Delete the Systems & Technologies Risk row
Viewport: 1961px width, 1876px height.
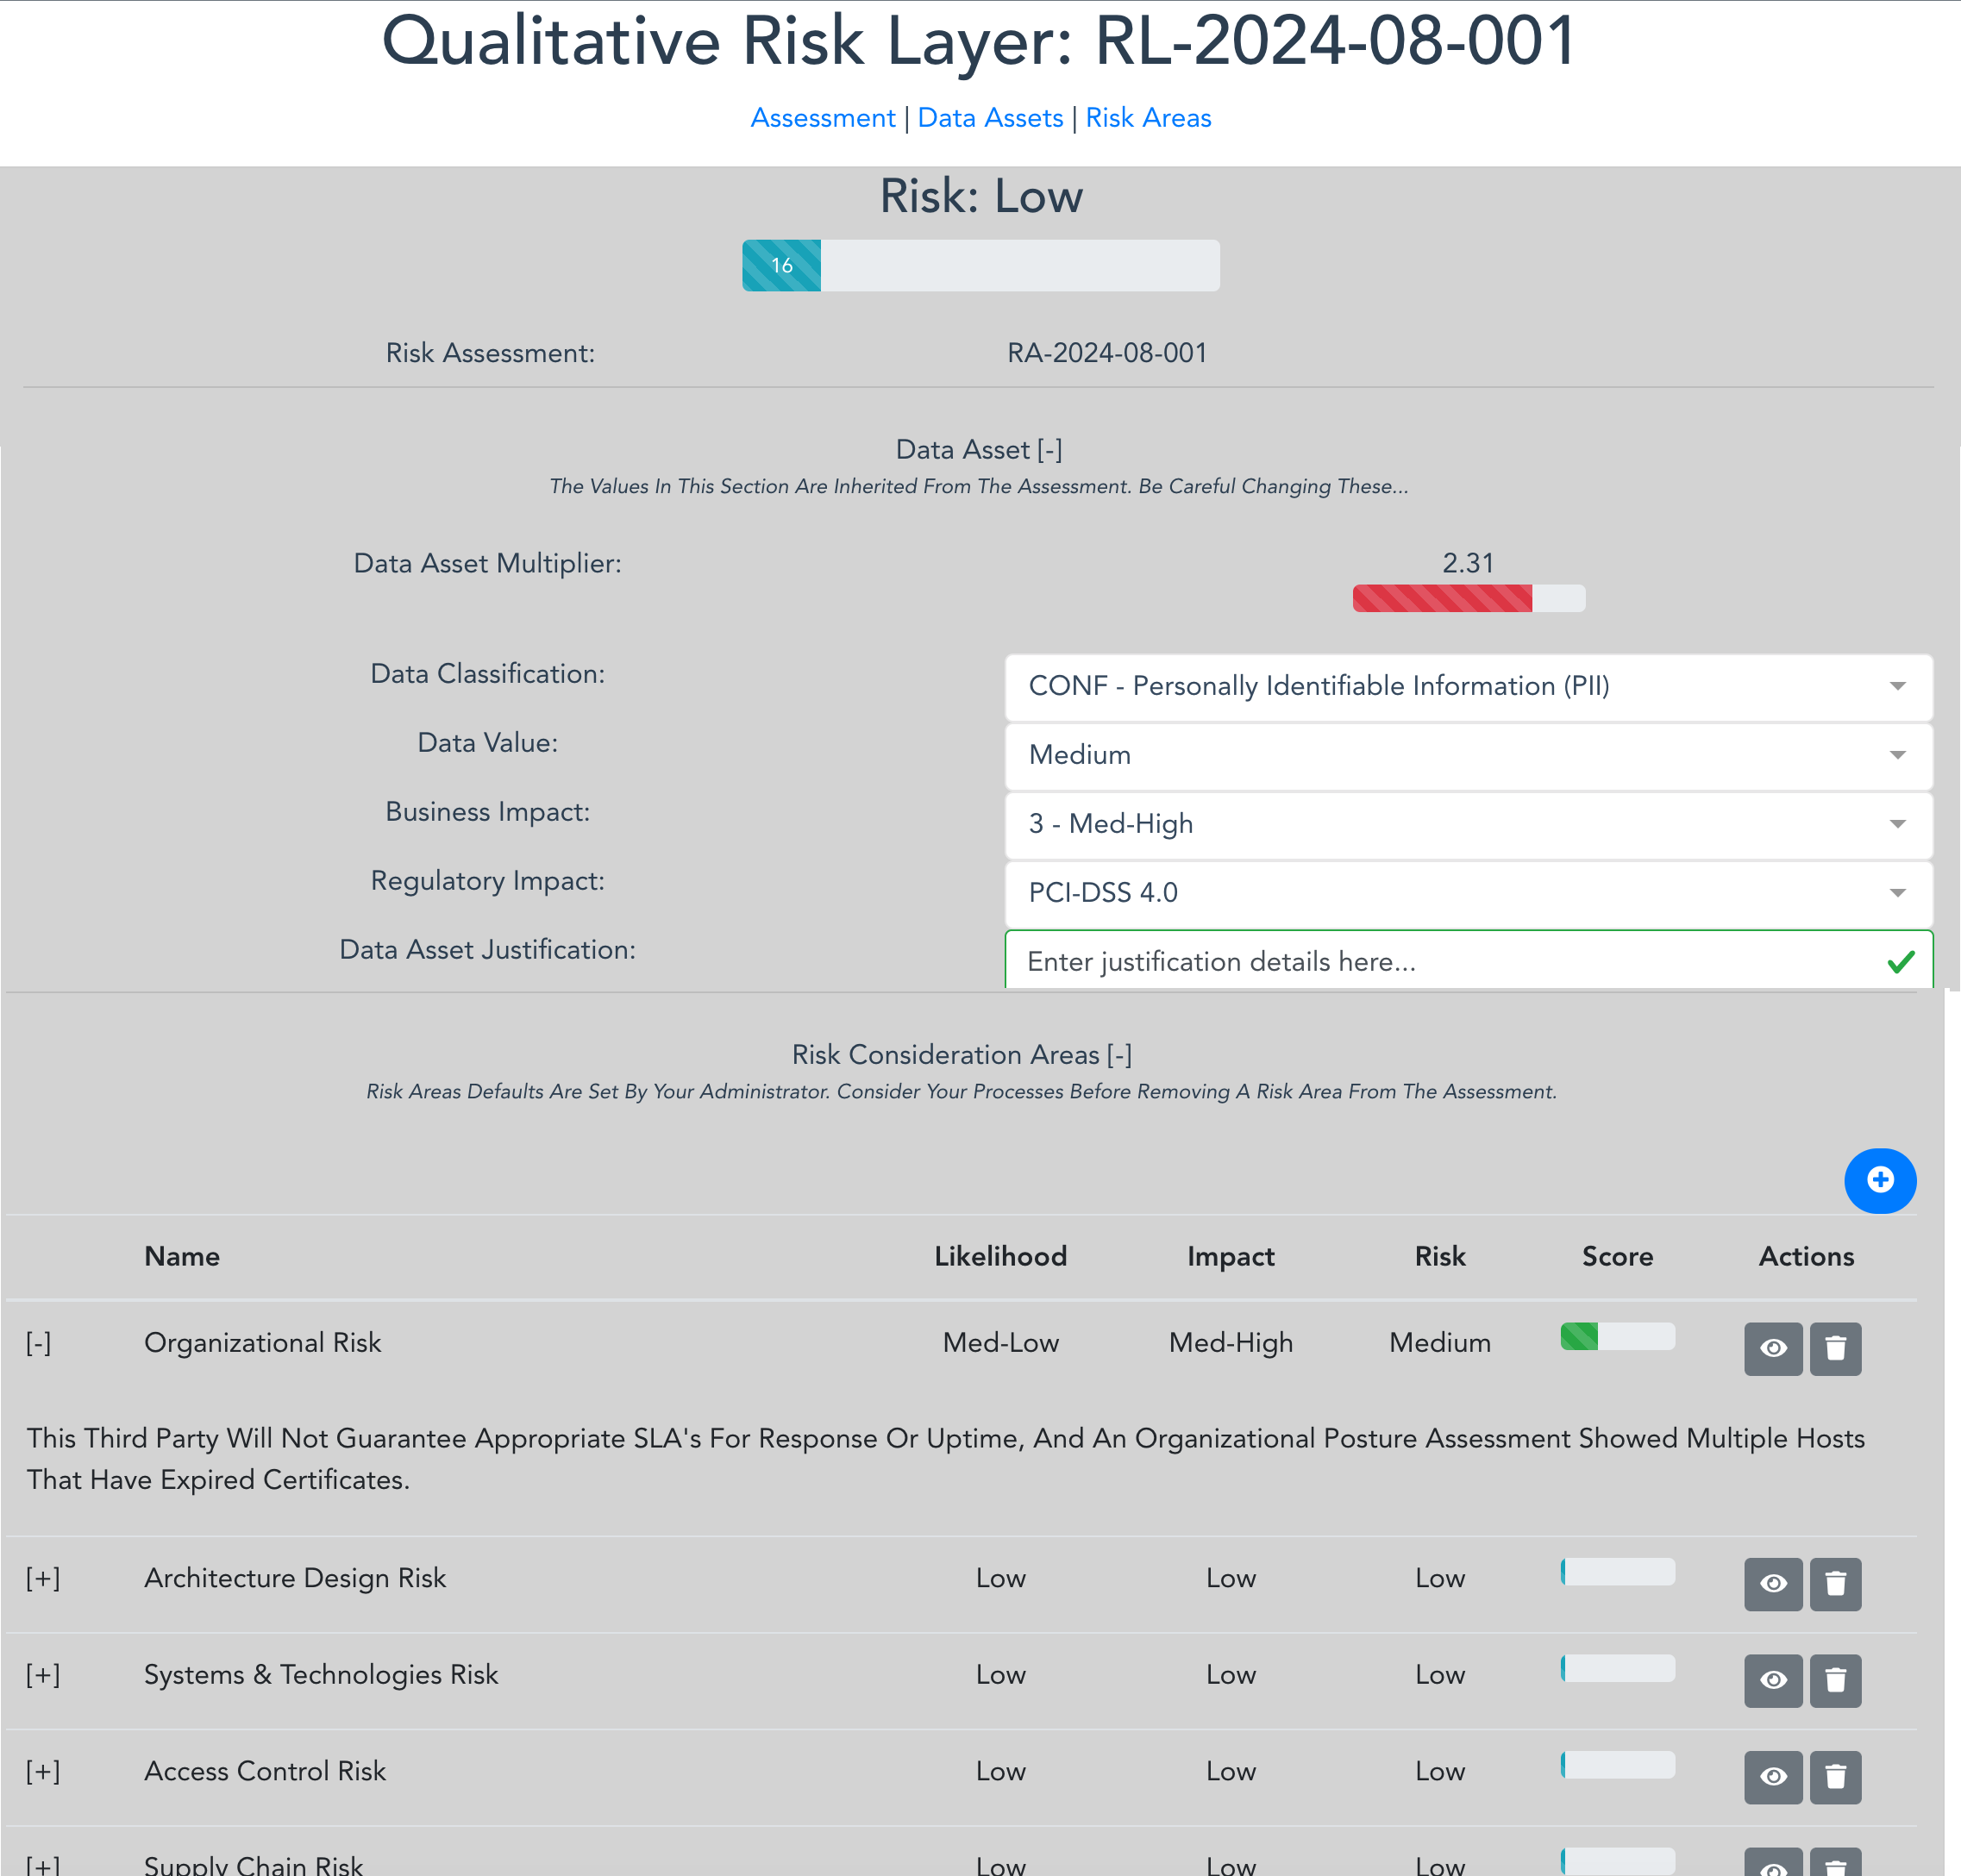(x=1835, y=1680)
